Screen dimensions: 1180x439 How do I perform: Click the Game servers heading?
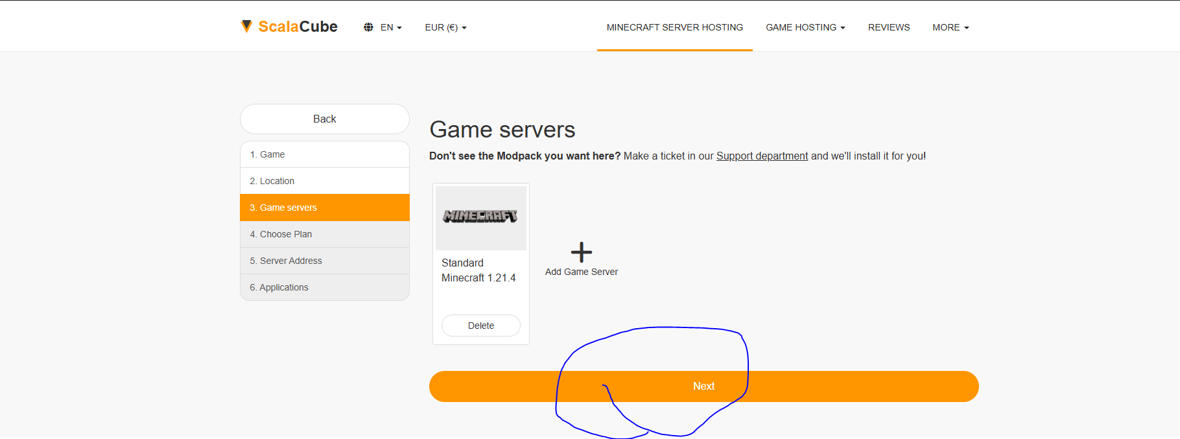click(x=502, y=130)
